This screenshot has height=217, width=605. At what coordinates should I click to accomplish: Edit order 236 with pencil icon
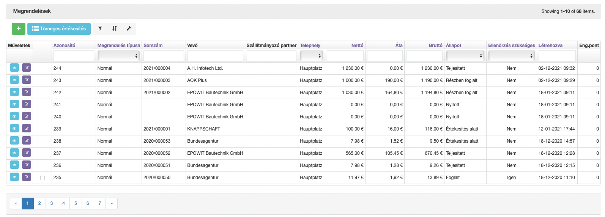point(27,165)
